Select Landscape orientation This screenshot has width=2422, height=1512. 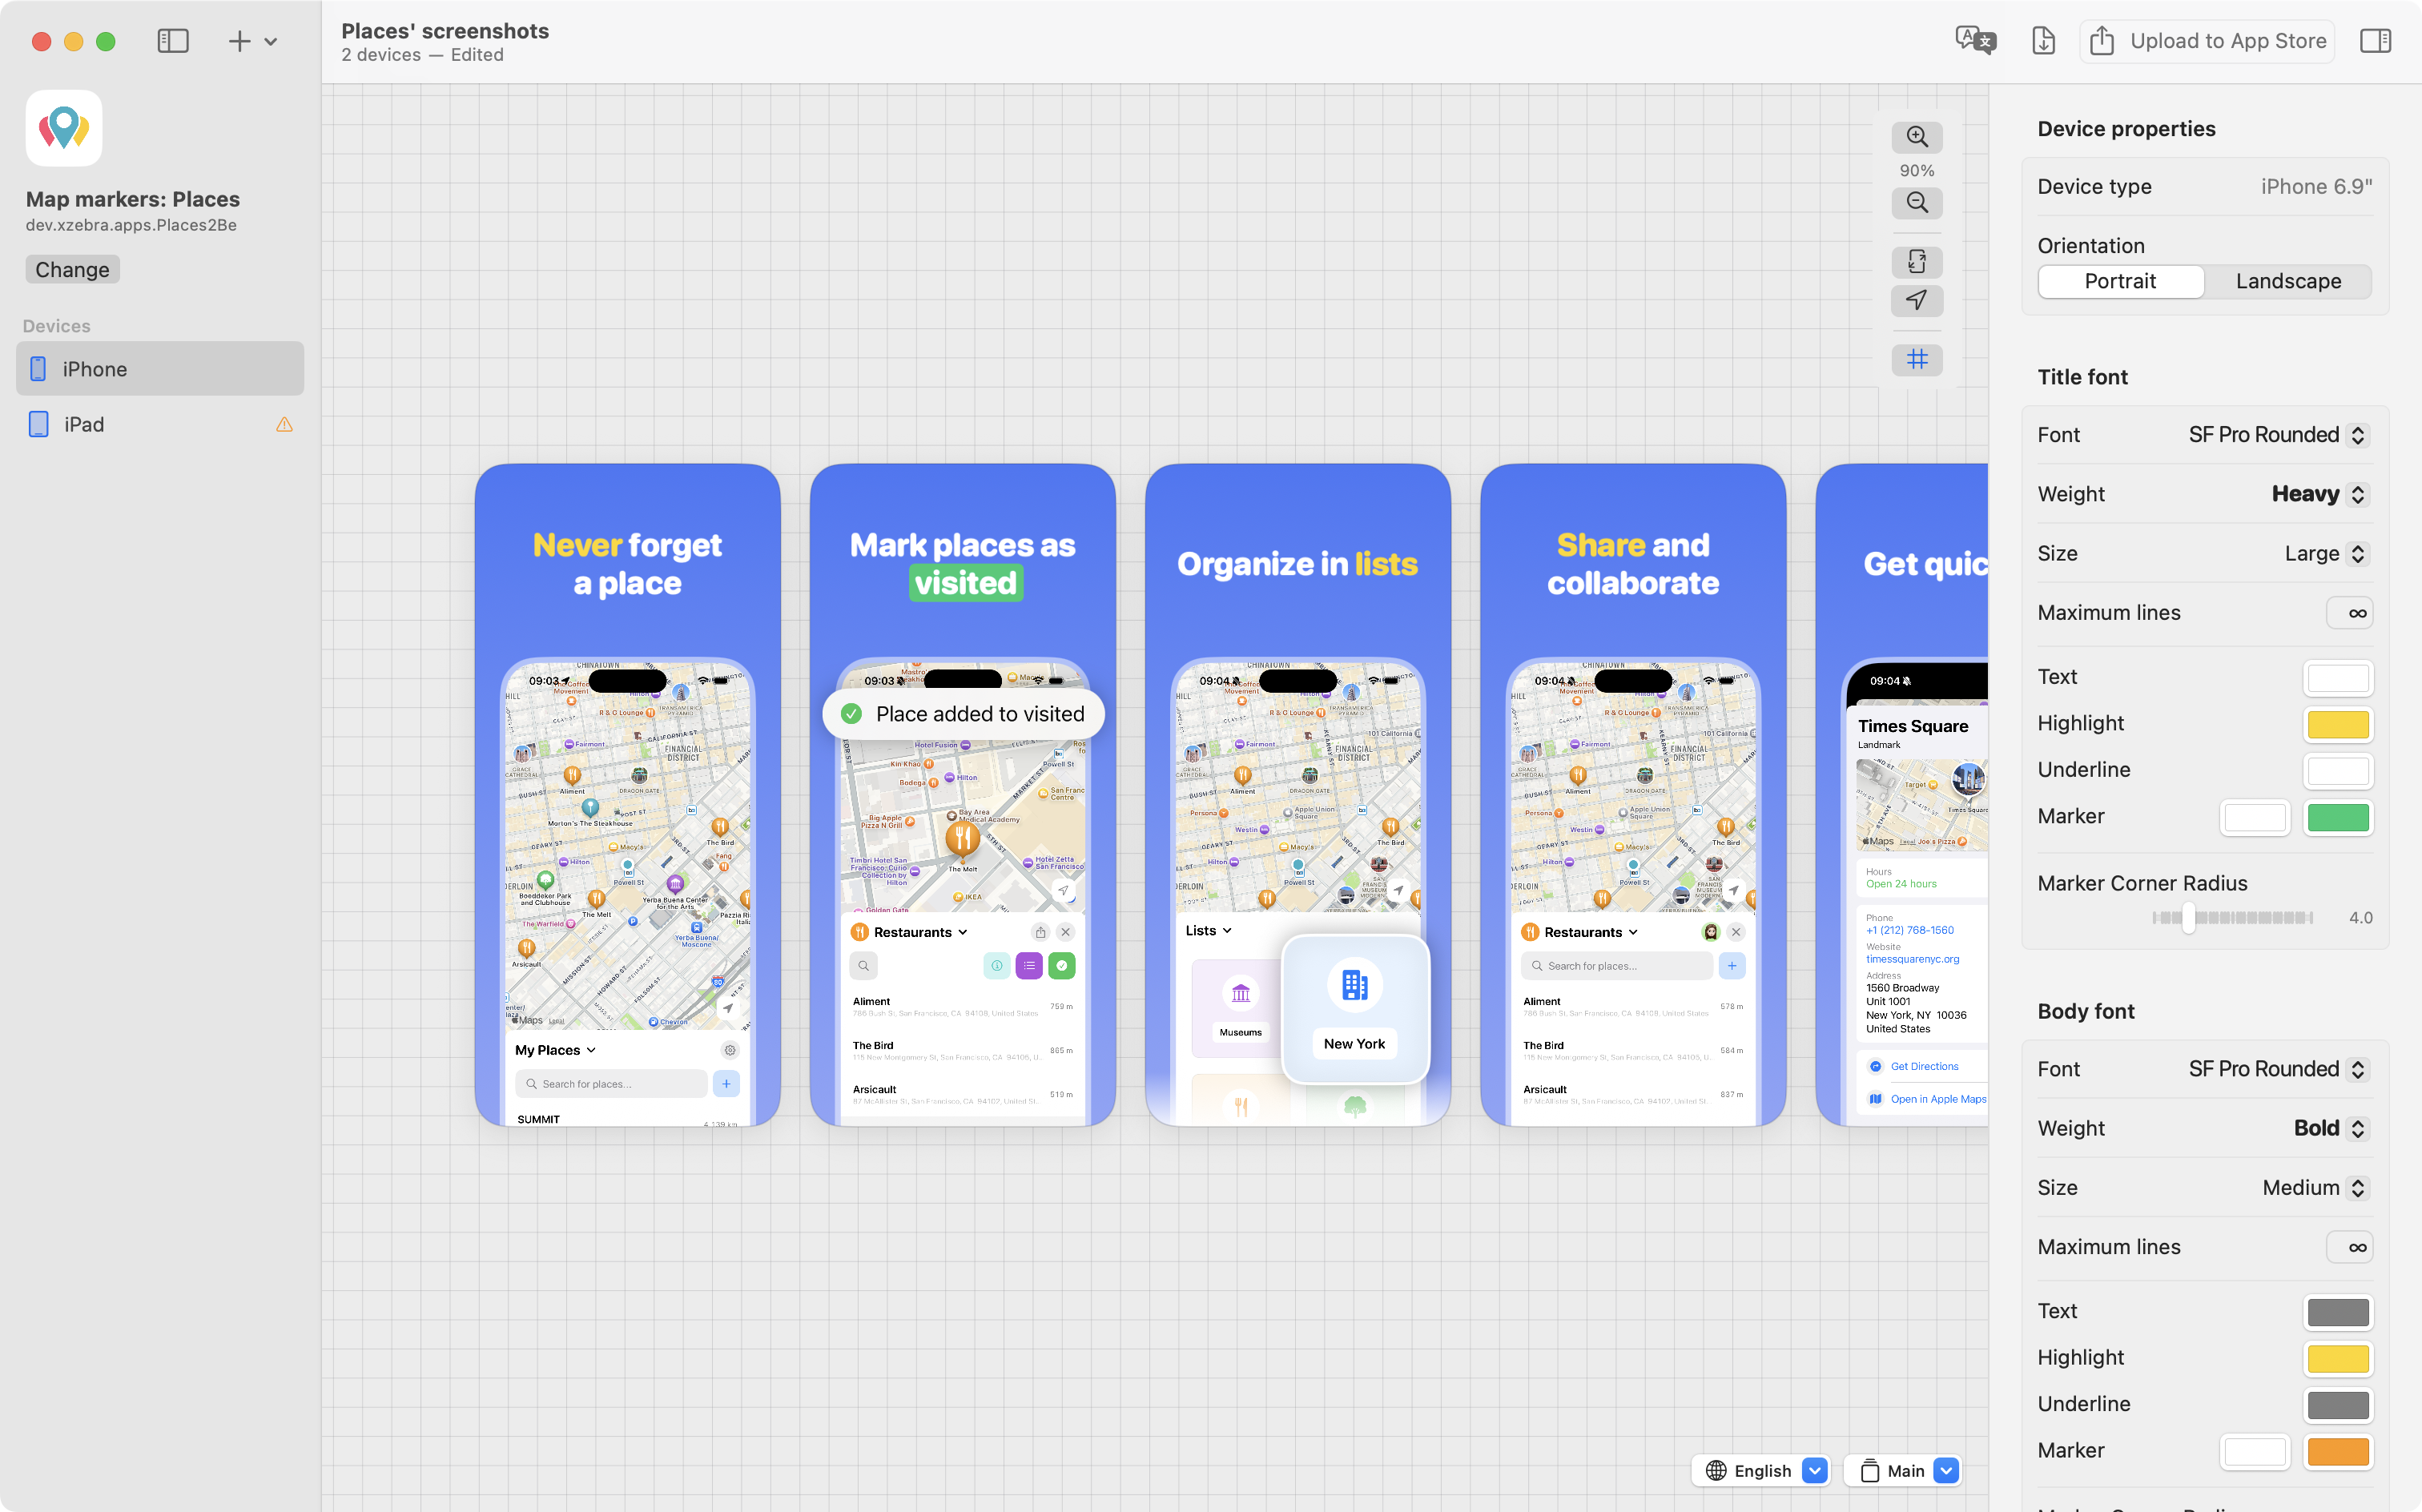pos(2288,281)
